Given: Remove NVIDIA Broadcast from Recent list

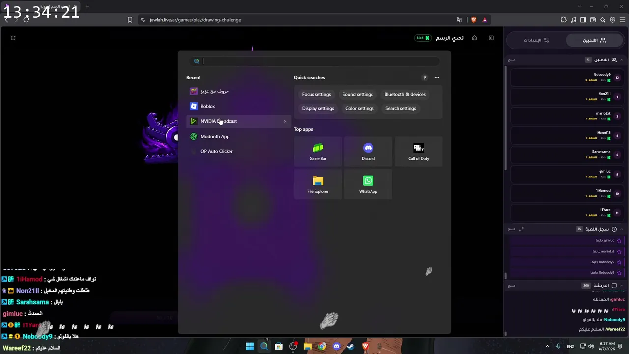Looking at the screenshot, I should (285, 121).
